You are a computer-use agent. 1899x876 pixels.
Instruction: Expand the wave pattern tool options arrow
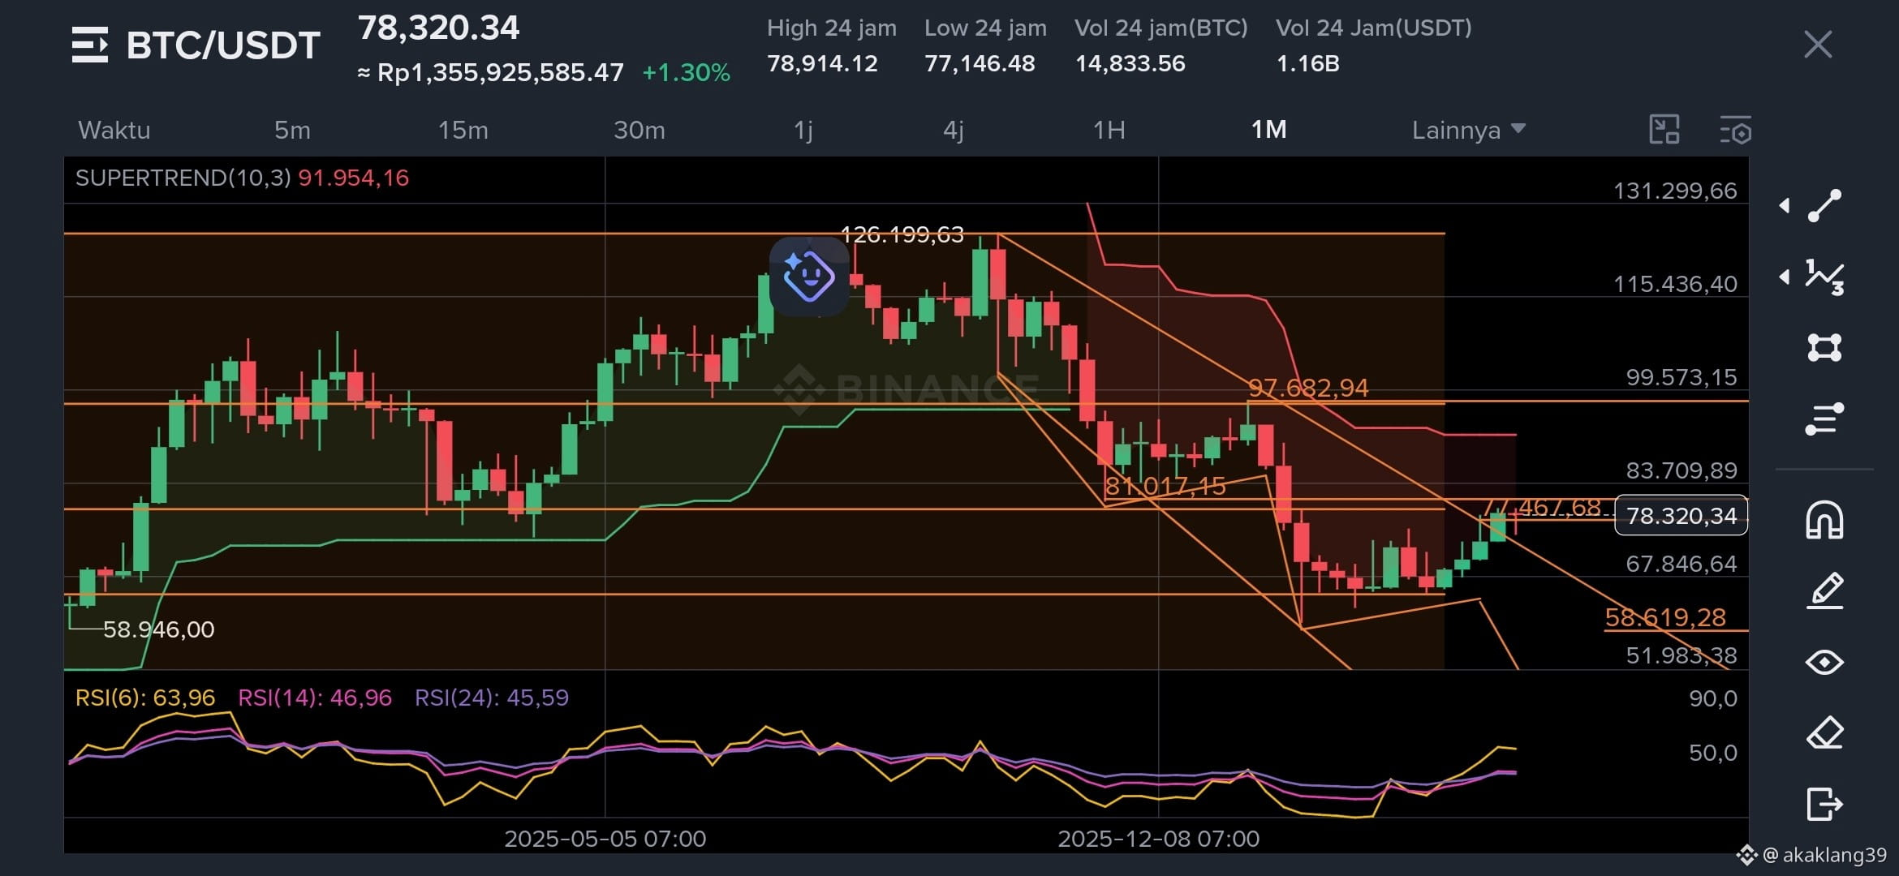pos(1785,277)
